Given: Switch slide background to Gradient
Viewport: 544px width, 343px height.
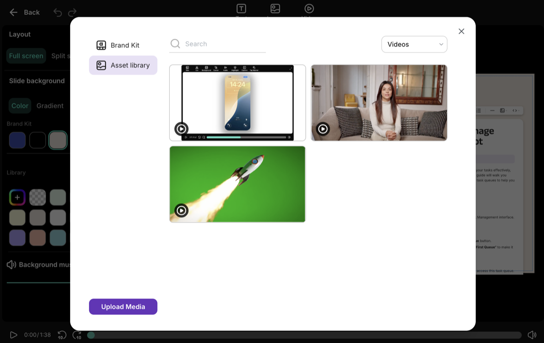Looking at the screenshot, I should pyautogui.click(x=50, y=106).
